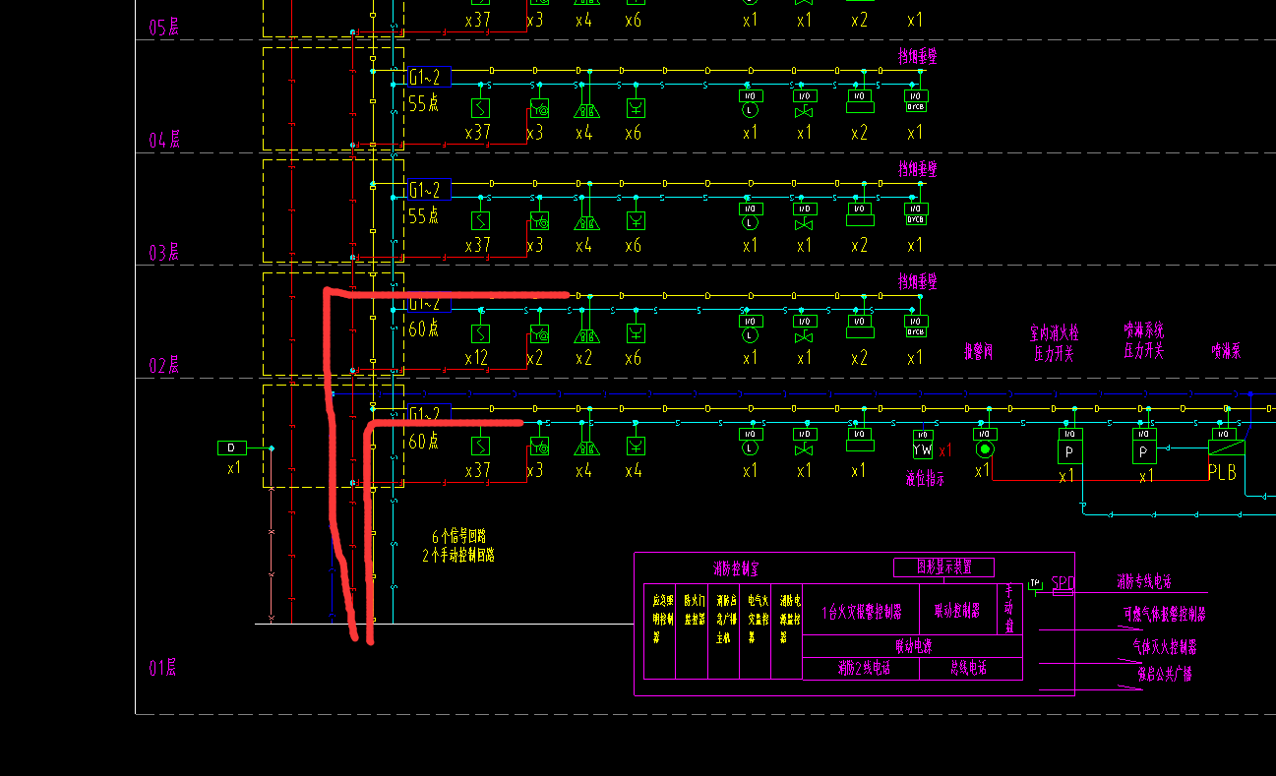Select '60点' text on floor 02

click(x=424, y=328)
